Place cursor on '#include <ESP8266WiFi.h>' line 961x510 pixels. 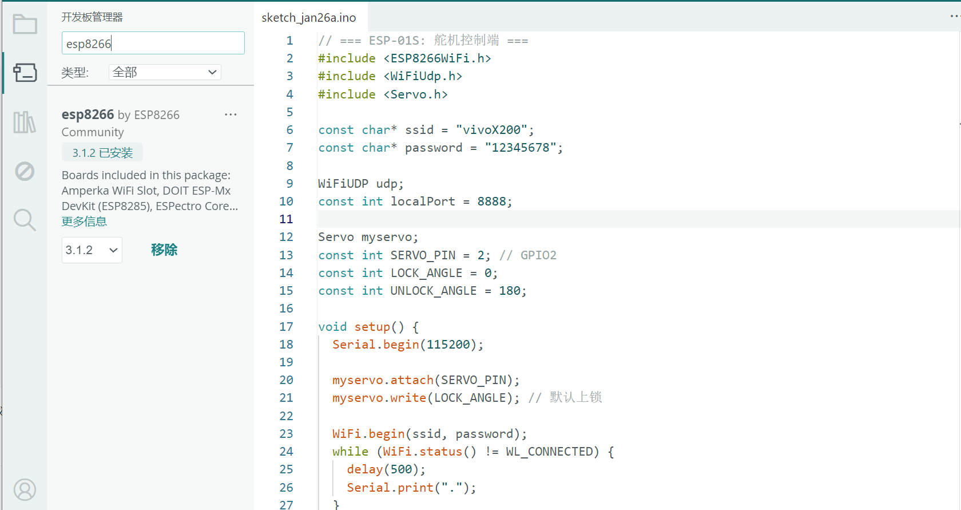point(404,58)
